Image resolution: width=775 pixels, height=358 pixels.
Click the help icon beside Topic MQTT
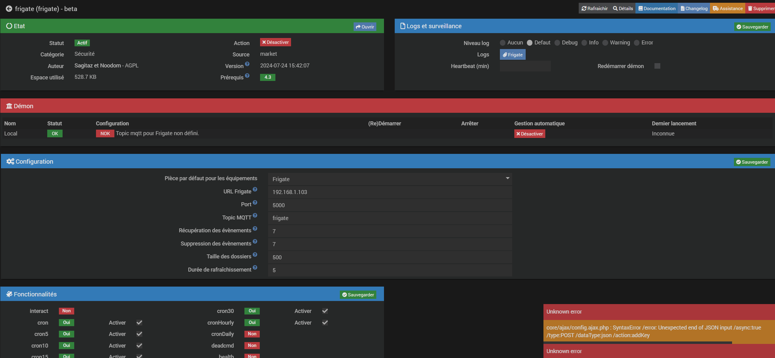(x=255, y=215)
